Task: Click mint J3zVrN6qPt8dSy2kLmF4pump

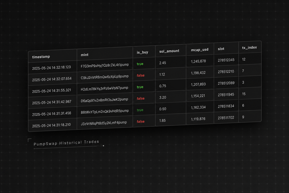Action: pos(104,123)
